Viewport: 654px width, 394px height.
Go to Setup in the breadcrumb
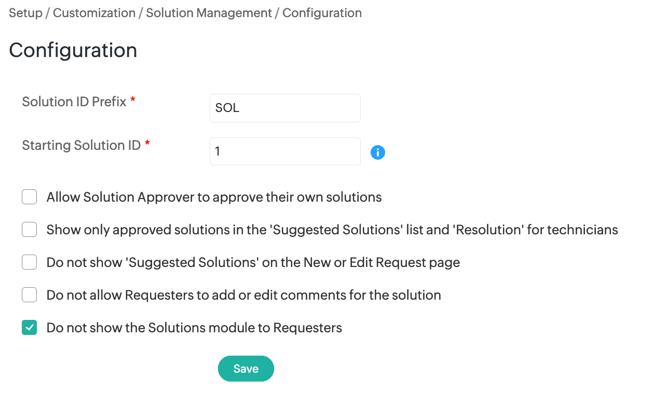pyautogui.click(x=25, y=13)
